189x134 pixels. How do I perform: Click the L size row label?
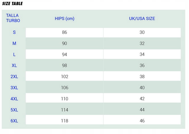tap(14, 54)
